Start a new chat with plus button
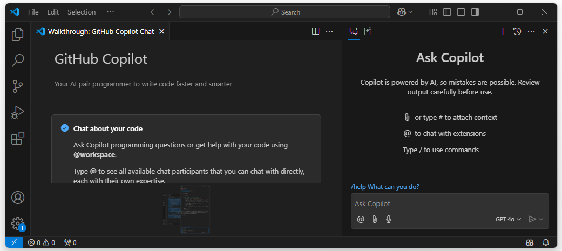 coord(503,31)
